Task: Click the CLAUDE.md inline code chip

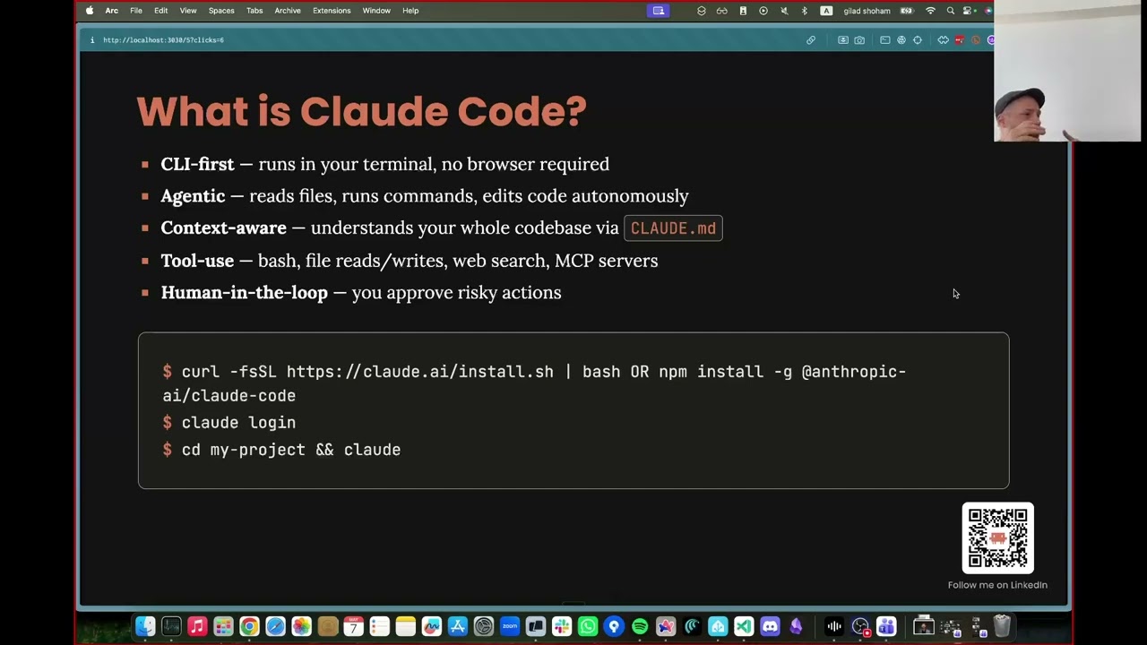Action: click(673, 228)
